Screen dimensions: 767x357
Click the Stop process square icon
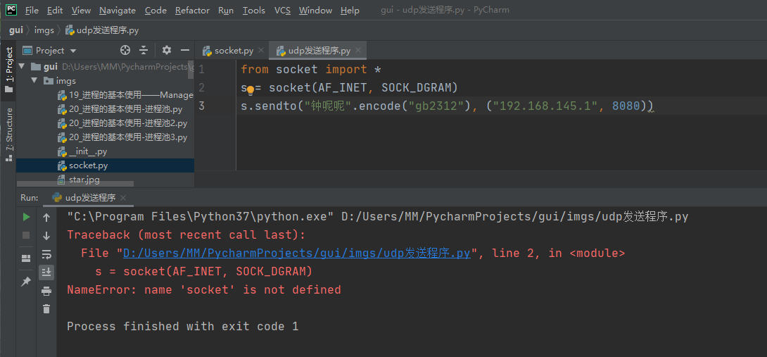[27, 236]
